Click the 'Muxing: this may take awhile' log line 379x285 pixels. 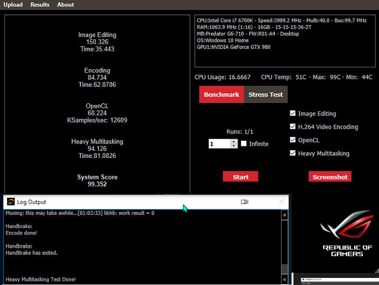(80, 213)
